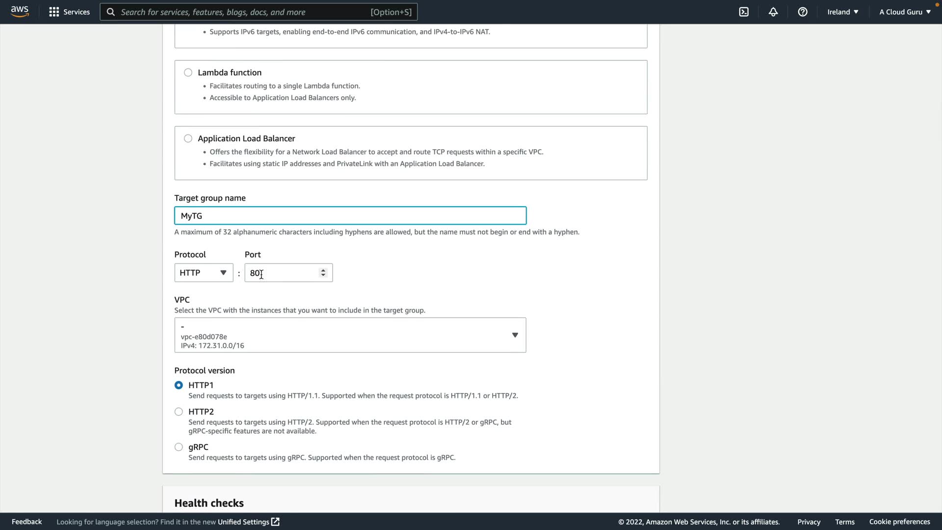942x530 pixels.
Task: Choose the HTTP2 protocol version
Action: pos(179,412)
